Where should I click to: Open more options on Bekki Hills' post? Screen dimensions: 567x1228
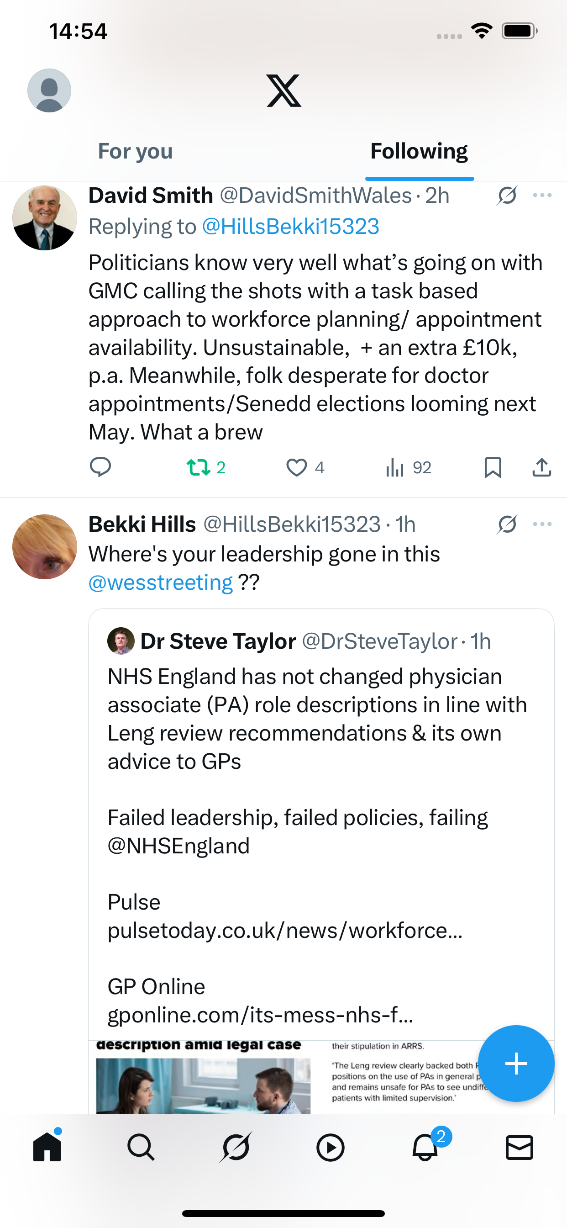pyautogui.click(x=542, y=524)
